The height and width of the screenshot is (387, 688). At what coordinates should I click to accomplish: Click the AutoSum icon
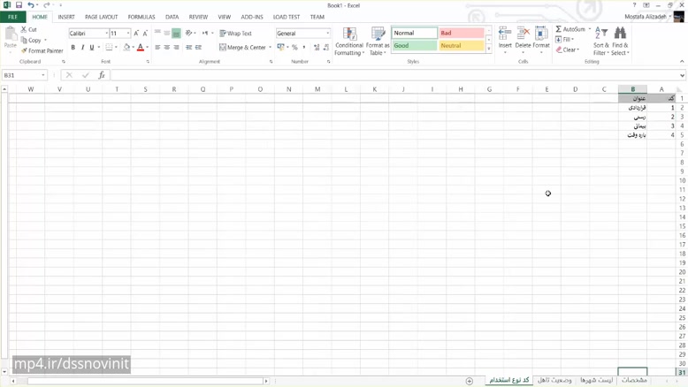point(570,29)
